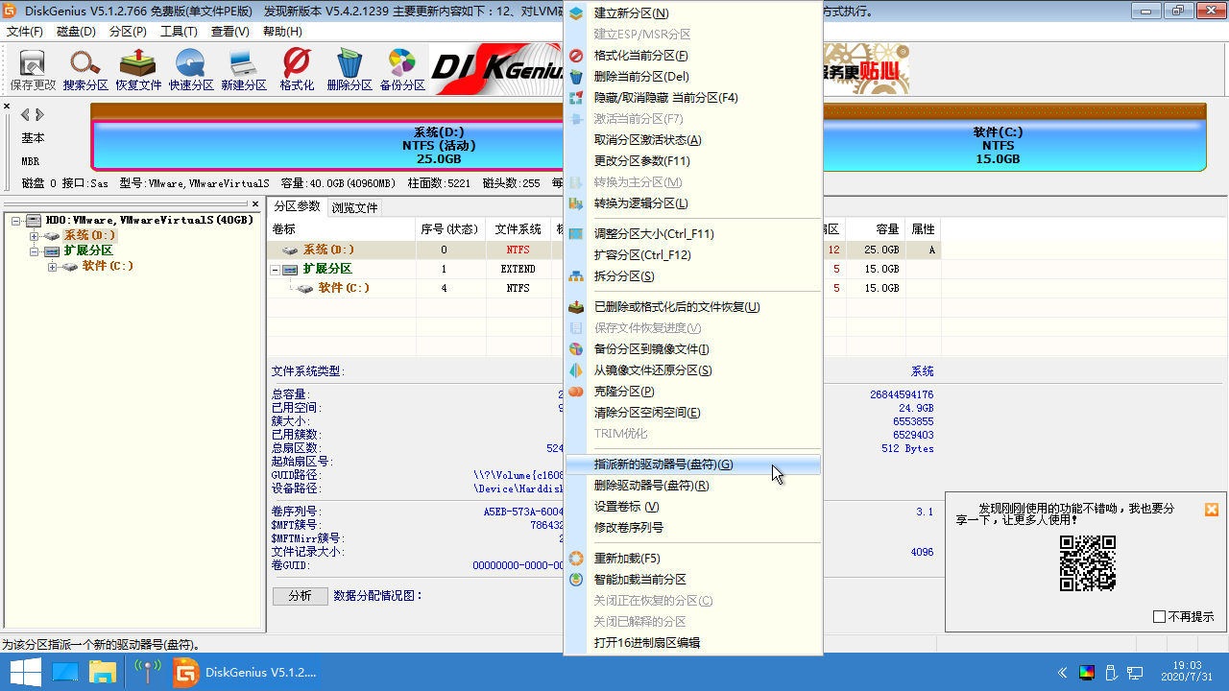Click the QR code in share popup
The height and width of the screenshot is (691, 1229).
pos(1088,563)
